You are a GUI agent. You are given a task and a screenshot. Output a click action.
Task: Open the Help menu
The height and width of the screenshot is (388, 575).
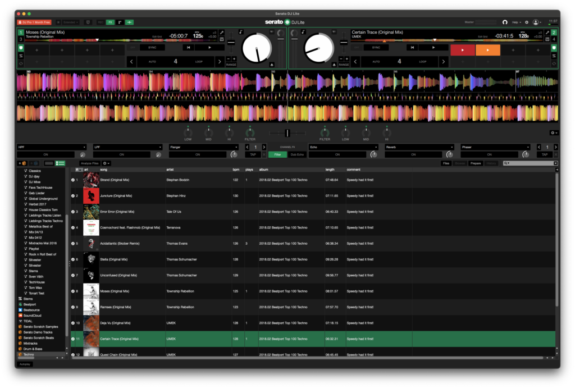coord(516,22)
